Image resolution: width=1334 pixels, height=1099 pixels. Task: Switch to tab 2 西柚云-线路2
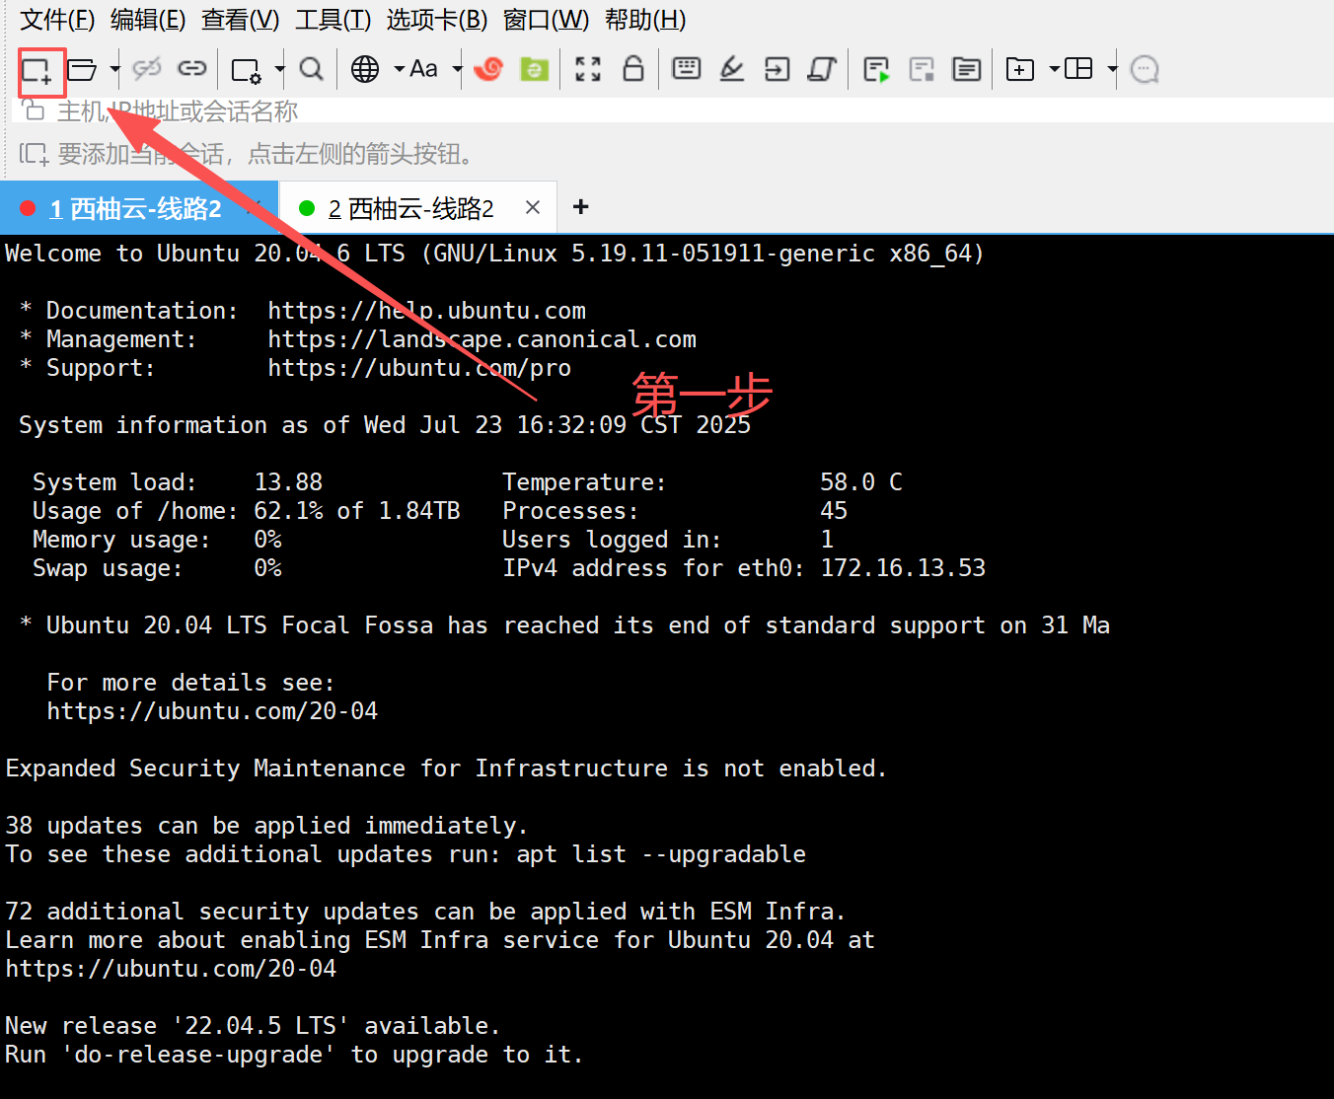409,208
